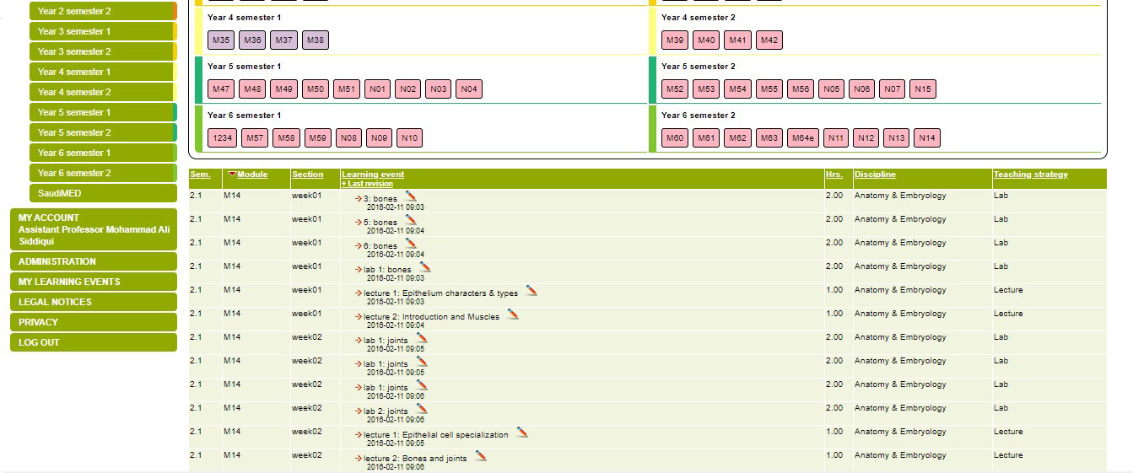This screenshot has height=473, width=1133.
Task: Expand the '+ Last revision' option
Action: tap(367, 184)
